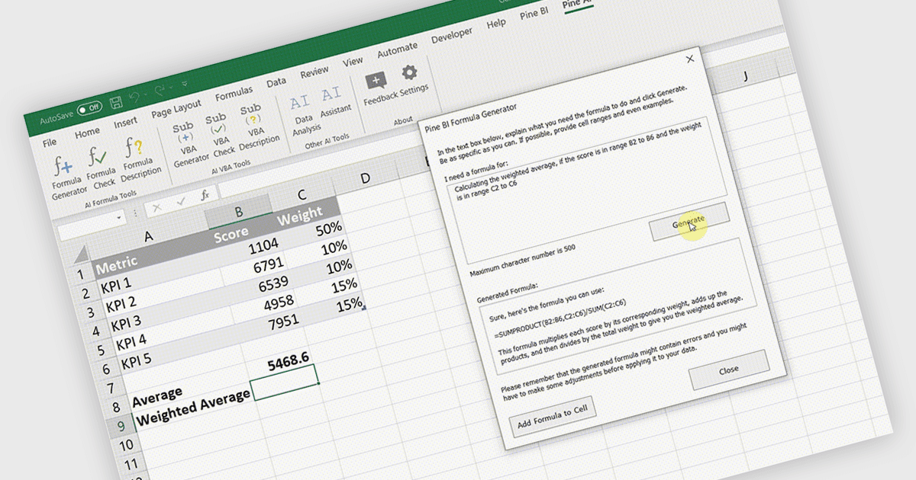The height and width of the screenshot is (480, 916).
Task: Cancel formula bar entry with the X
Action: tap(157, 208)
